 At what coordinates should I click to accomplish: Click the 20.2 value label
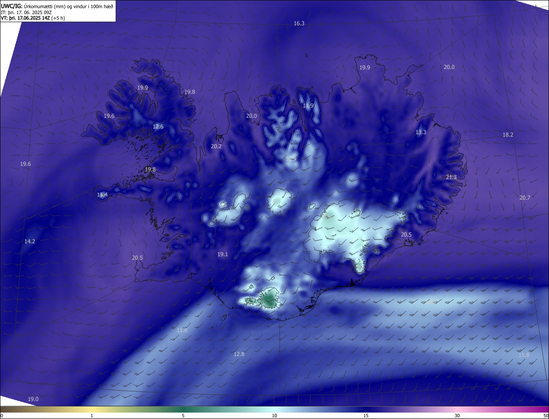[216, 147]
